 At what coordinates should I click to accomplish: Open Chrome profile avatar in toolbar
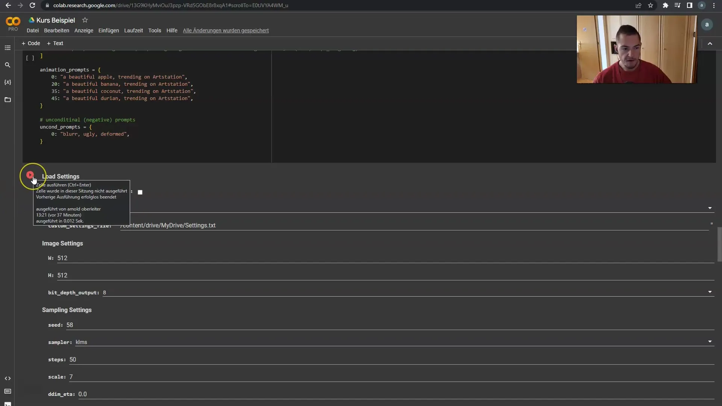coord(702,5)
